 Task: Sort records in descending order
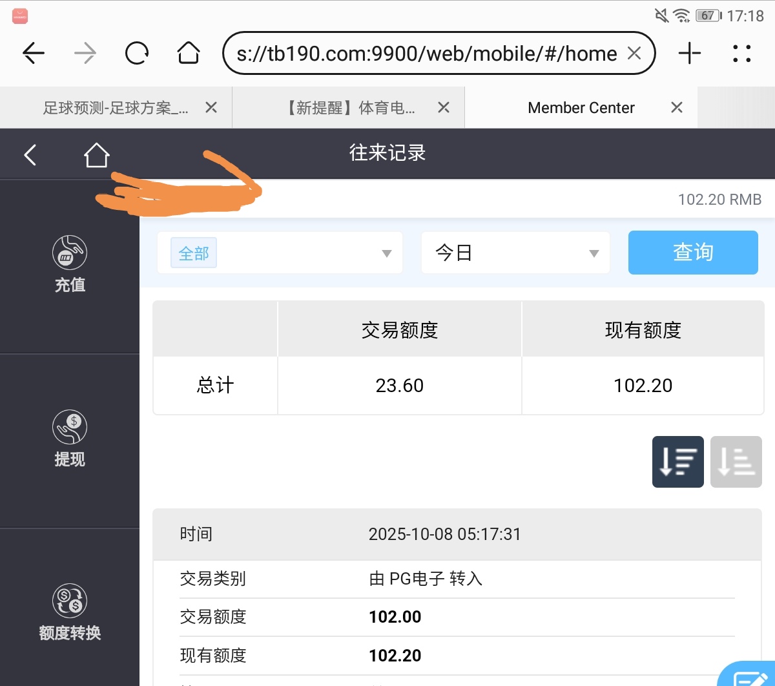click(677, 462)
